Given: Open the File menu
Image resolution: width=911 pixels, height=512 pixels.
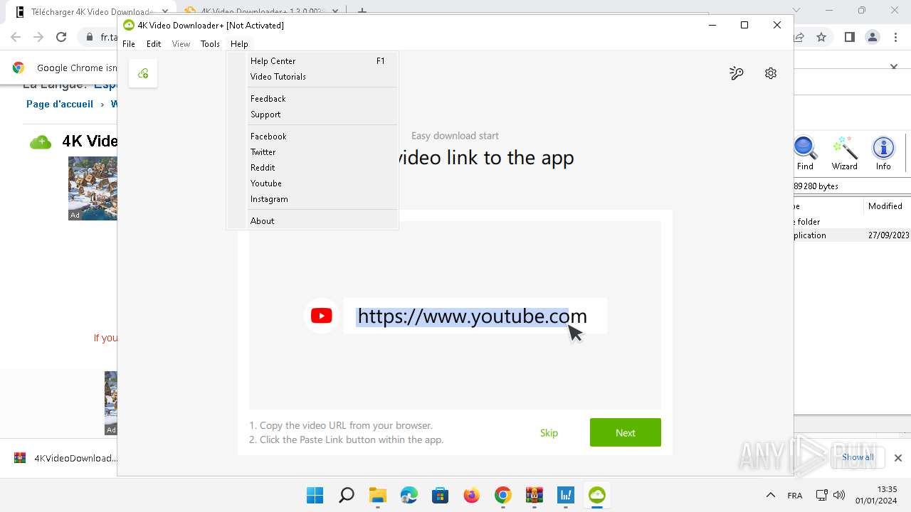Looking at the screenshot, I should coord(129,44).
